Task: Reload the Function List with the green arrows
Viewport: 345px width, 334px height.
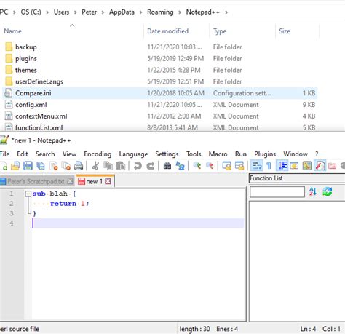Action: coord(328,191)
